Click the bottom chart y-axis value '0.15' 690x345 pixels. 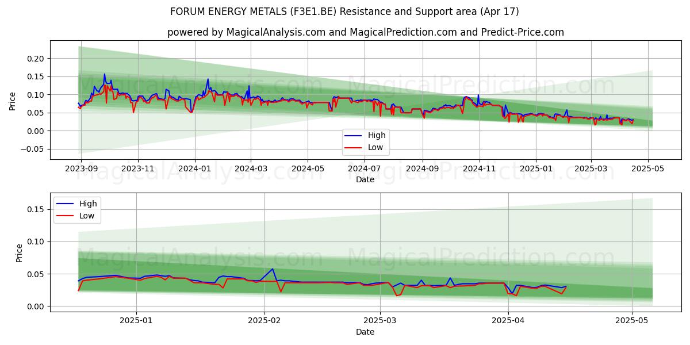click(36, 209)
